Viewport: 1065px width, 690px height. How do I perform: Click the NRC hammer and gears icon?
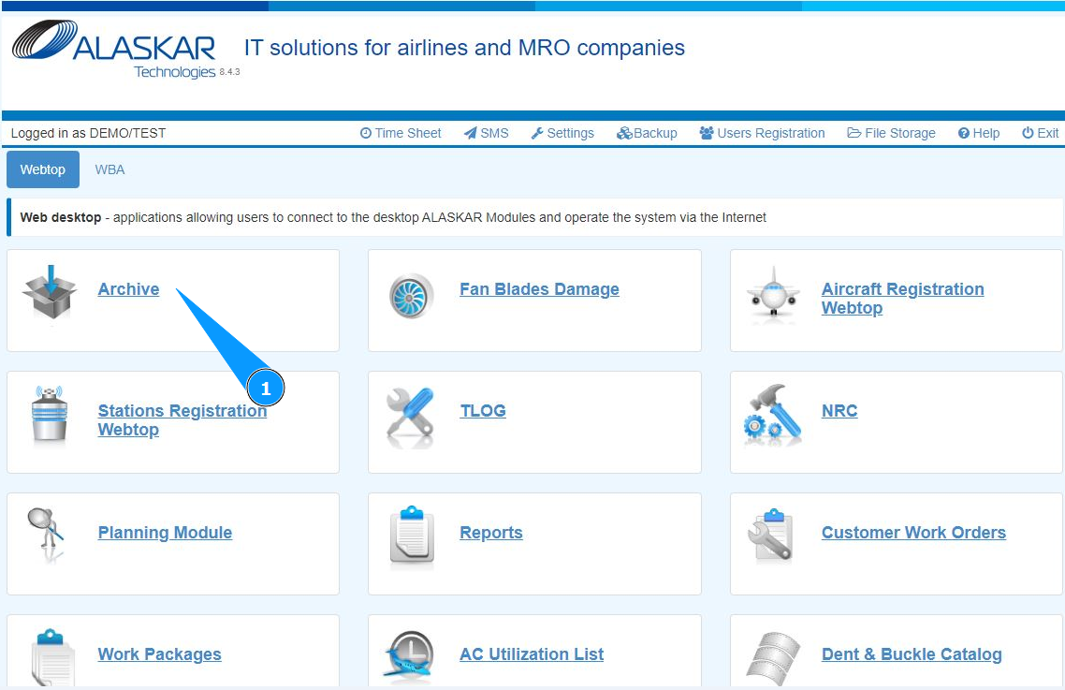tap(773, 415)
